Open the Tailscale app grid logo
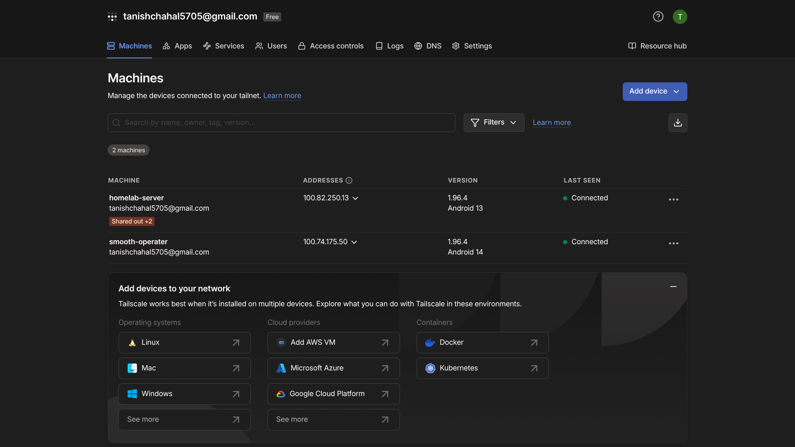Viewport: 795px width, 447px height. coord(112,17)
